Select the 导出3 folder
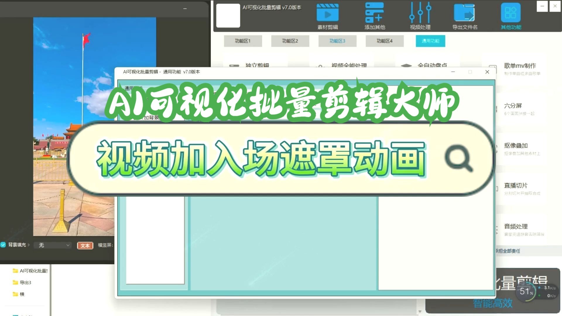The height and width of the screenshot is (316, 562). point(22,282)
